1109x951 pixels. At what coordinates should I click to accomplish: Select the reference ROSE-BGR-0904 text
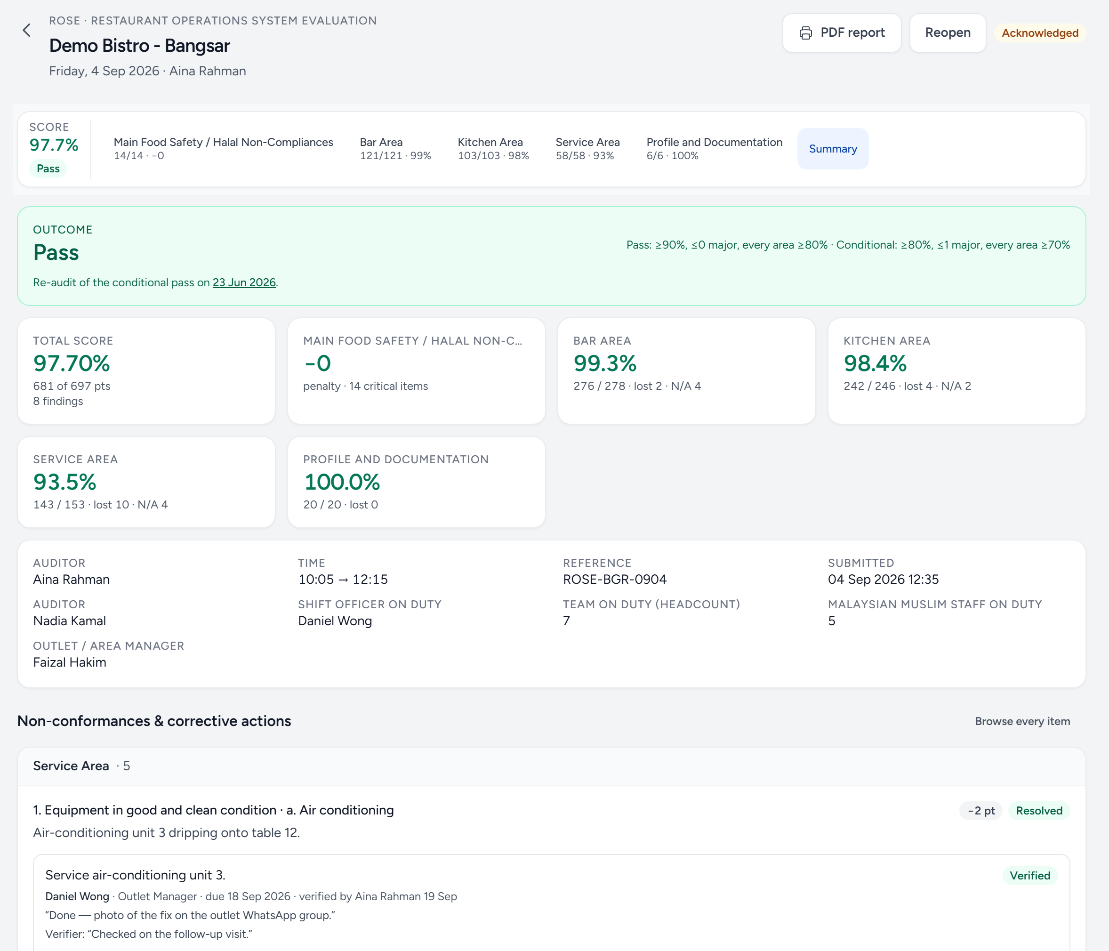(614, 580)
